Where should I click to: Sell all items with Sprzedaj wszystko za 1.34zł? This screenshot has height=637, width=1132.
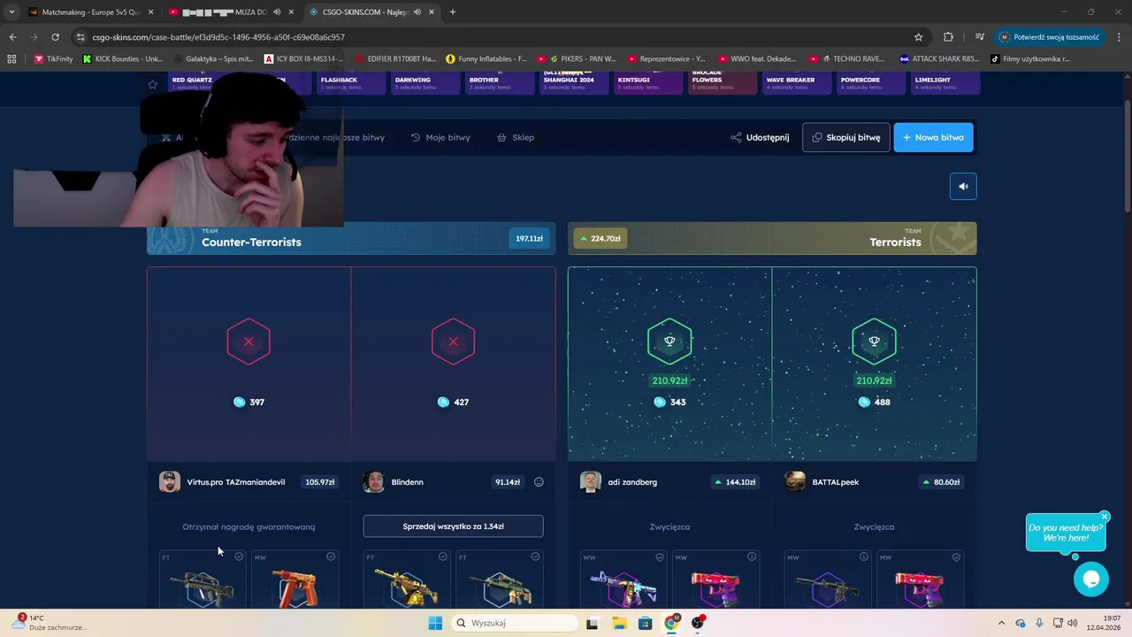coord(453,526)
